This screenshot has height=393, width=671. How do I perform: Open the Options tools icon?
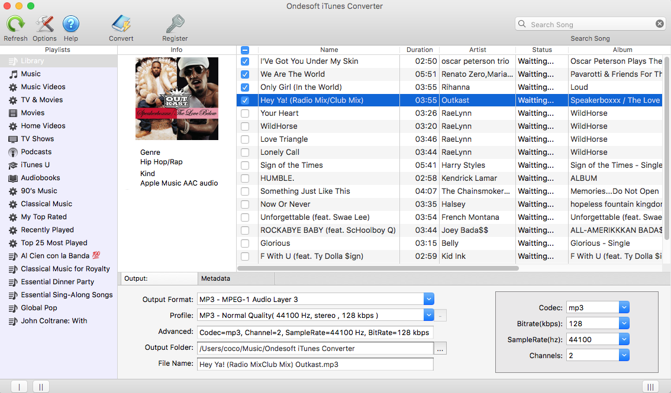(44, 24)
